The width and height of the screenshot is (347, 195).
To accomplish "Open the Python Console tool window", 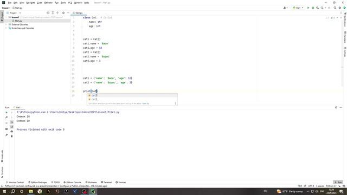I will point(72,183).
